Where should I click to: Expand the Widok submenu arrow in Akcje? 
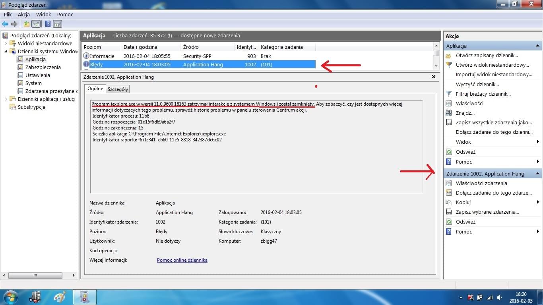[x=538, y=142]
